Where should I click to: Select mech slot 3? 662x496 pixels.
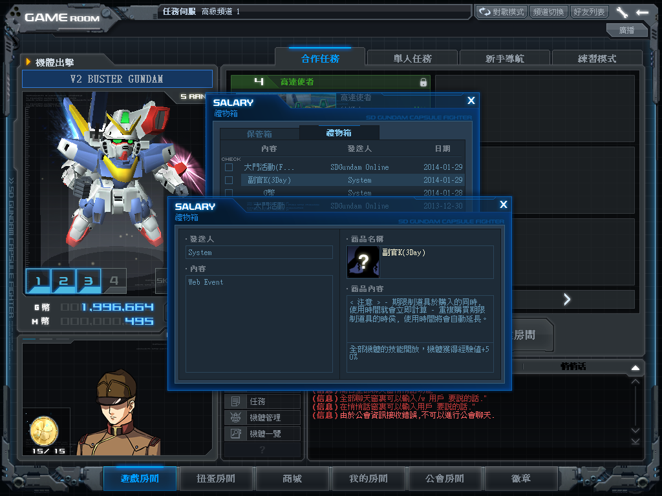[88, 280]
